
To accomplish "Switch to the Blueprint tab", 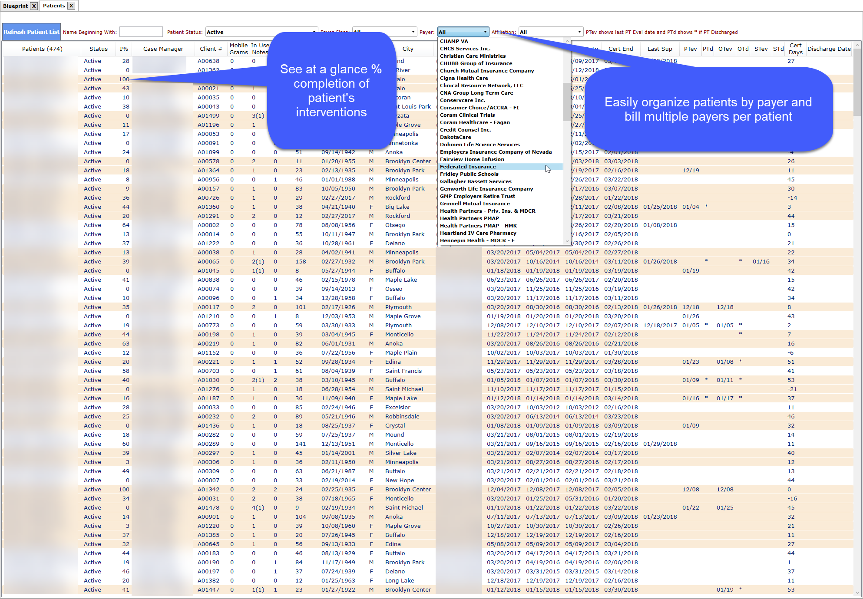I will tap(15, 6).
